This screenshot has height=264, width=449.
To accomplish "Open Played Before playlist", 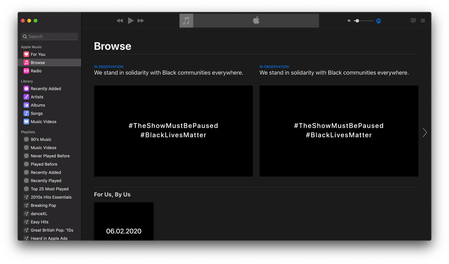I will point(49,164).
